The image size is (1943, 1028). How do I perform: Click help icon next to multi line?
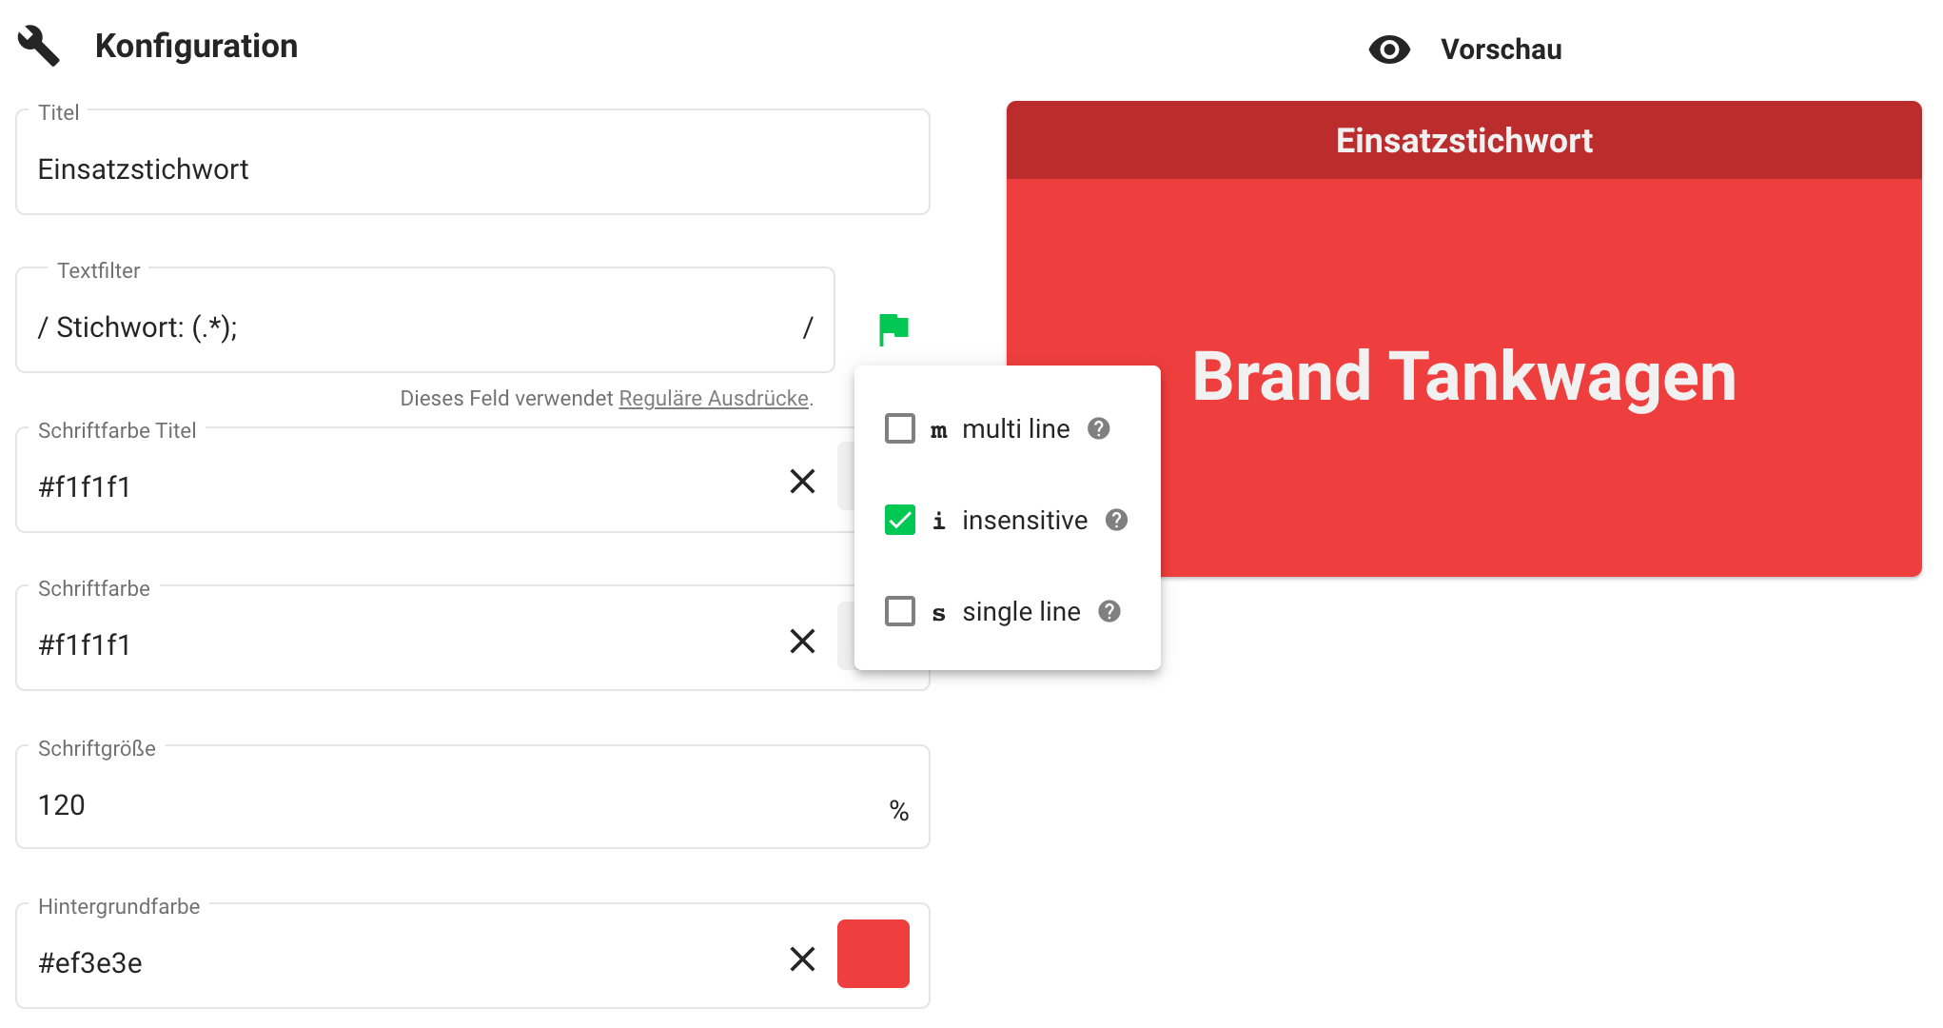click(x=1098, y=428)
